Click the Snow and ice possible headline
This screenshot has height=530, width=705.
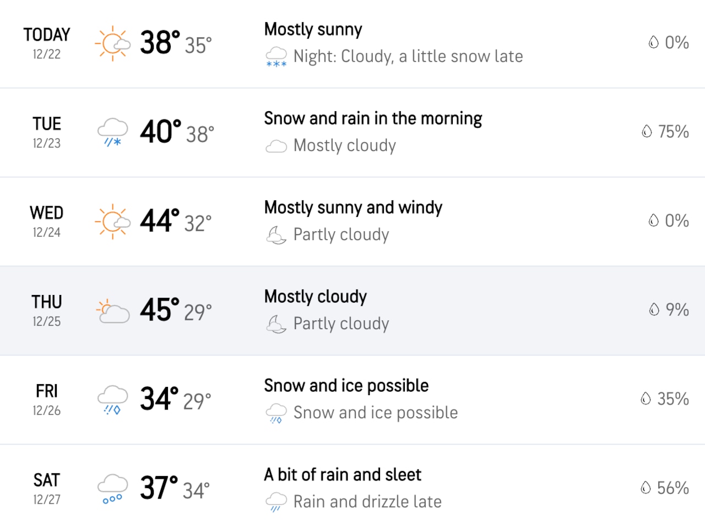(x=346, y=385)
